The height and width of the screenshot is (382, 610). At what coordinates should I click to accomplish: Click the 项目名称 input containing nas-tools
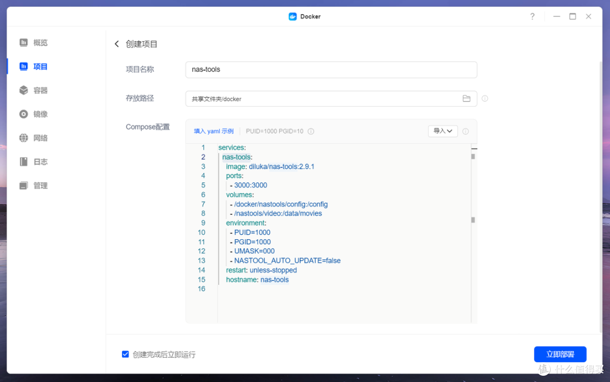(331, 69)
